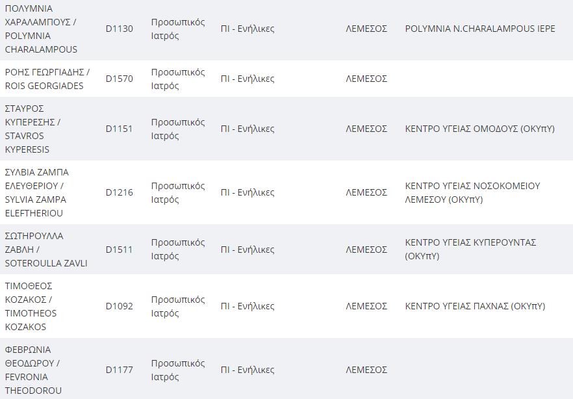Viewport: 573px width, 399px height.
Task: Click doctor code D1092
Action: point(119,306)
